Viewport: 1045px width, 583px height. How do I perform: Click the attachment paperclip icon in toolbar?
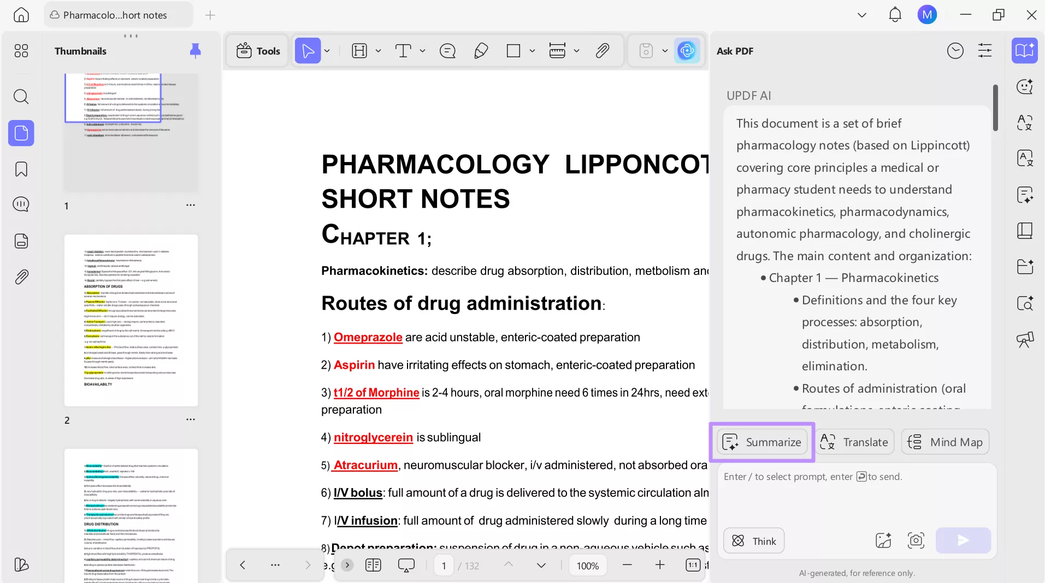click(x=602, y=51)
